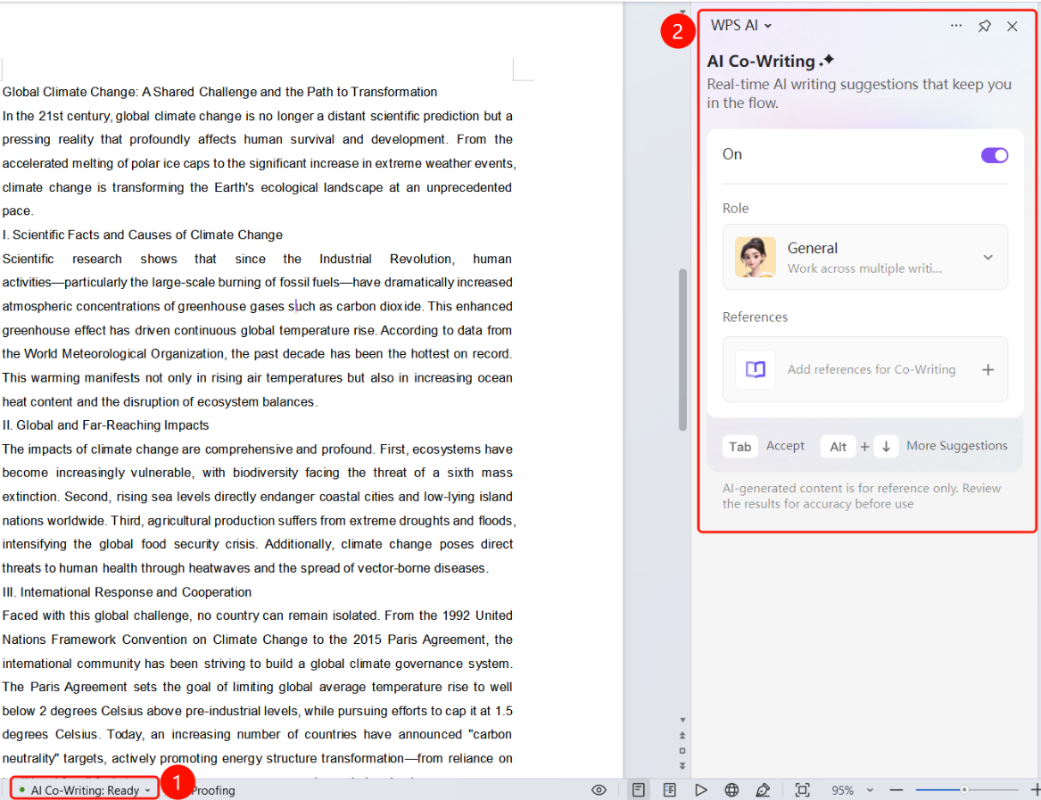Image resolution: width=1041 pixels, height=800 pixels.
Task: Open Writing mode pen icon
Action: pyautogui.click(x=763, y=790)
